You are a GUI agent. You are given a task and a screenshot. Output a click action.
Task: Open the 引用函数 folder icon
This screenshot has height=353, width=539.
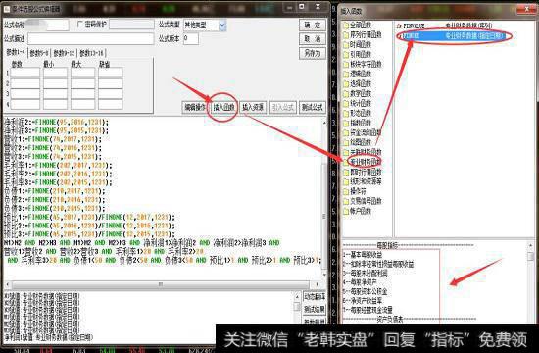click(x=346, y=54)
